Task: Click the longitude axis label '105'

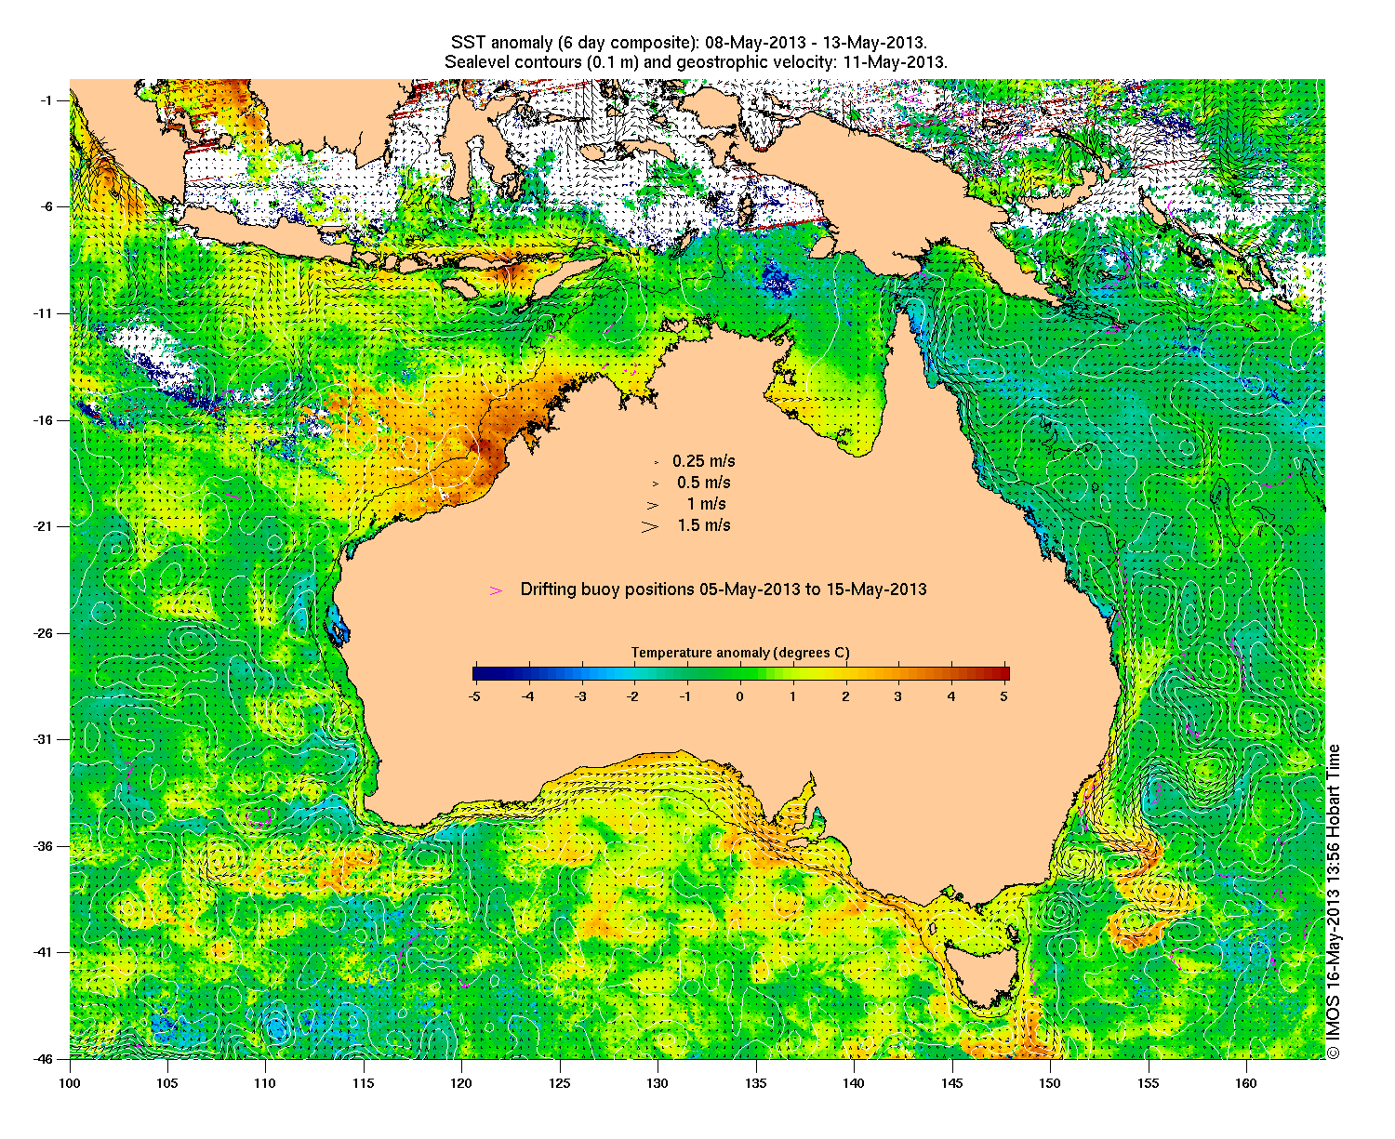Action: pyautogui.click(x=167, y=1083)
